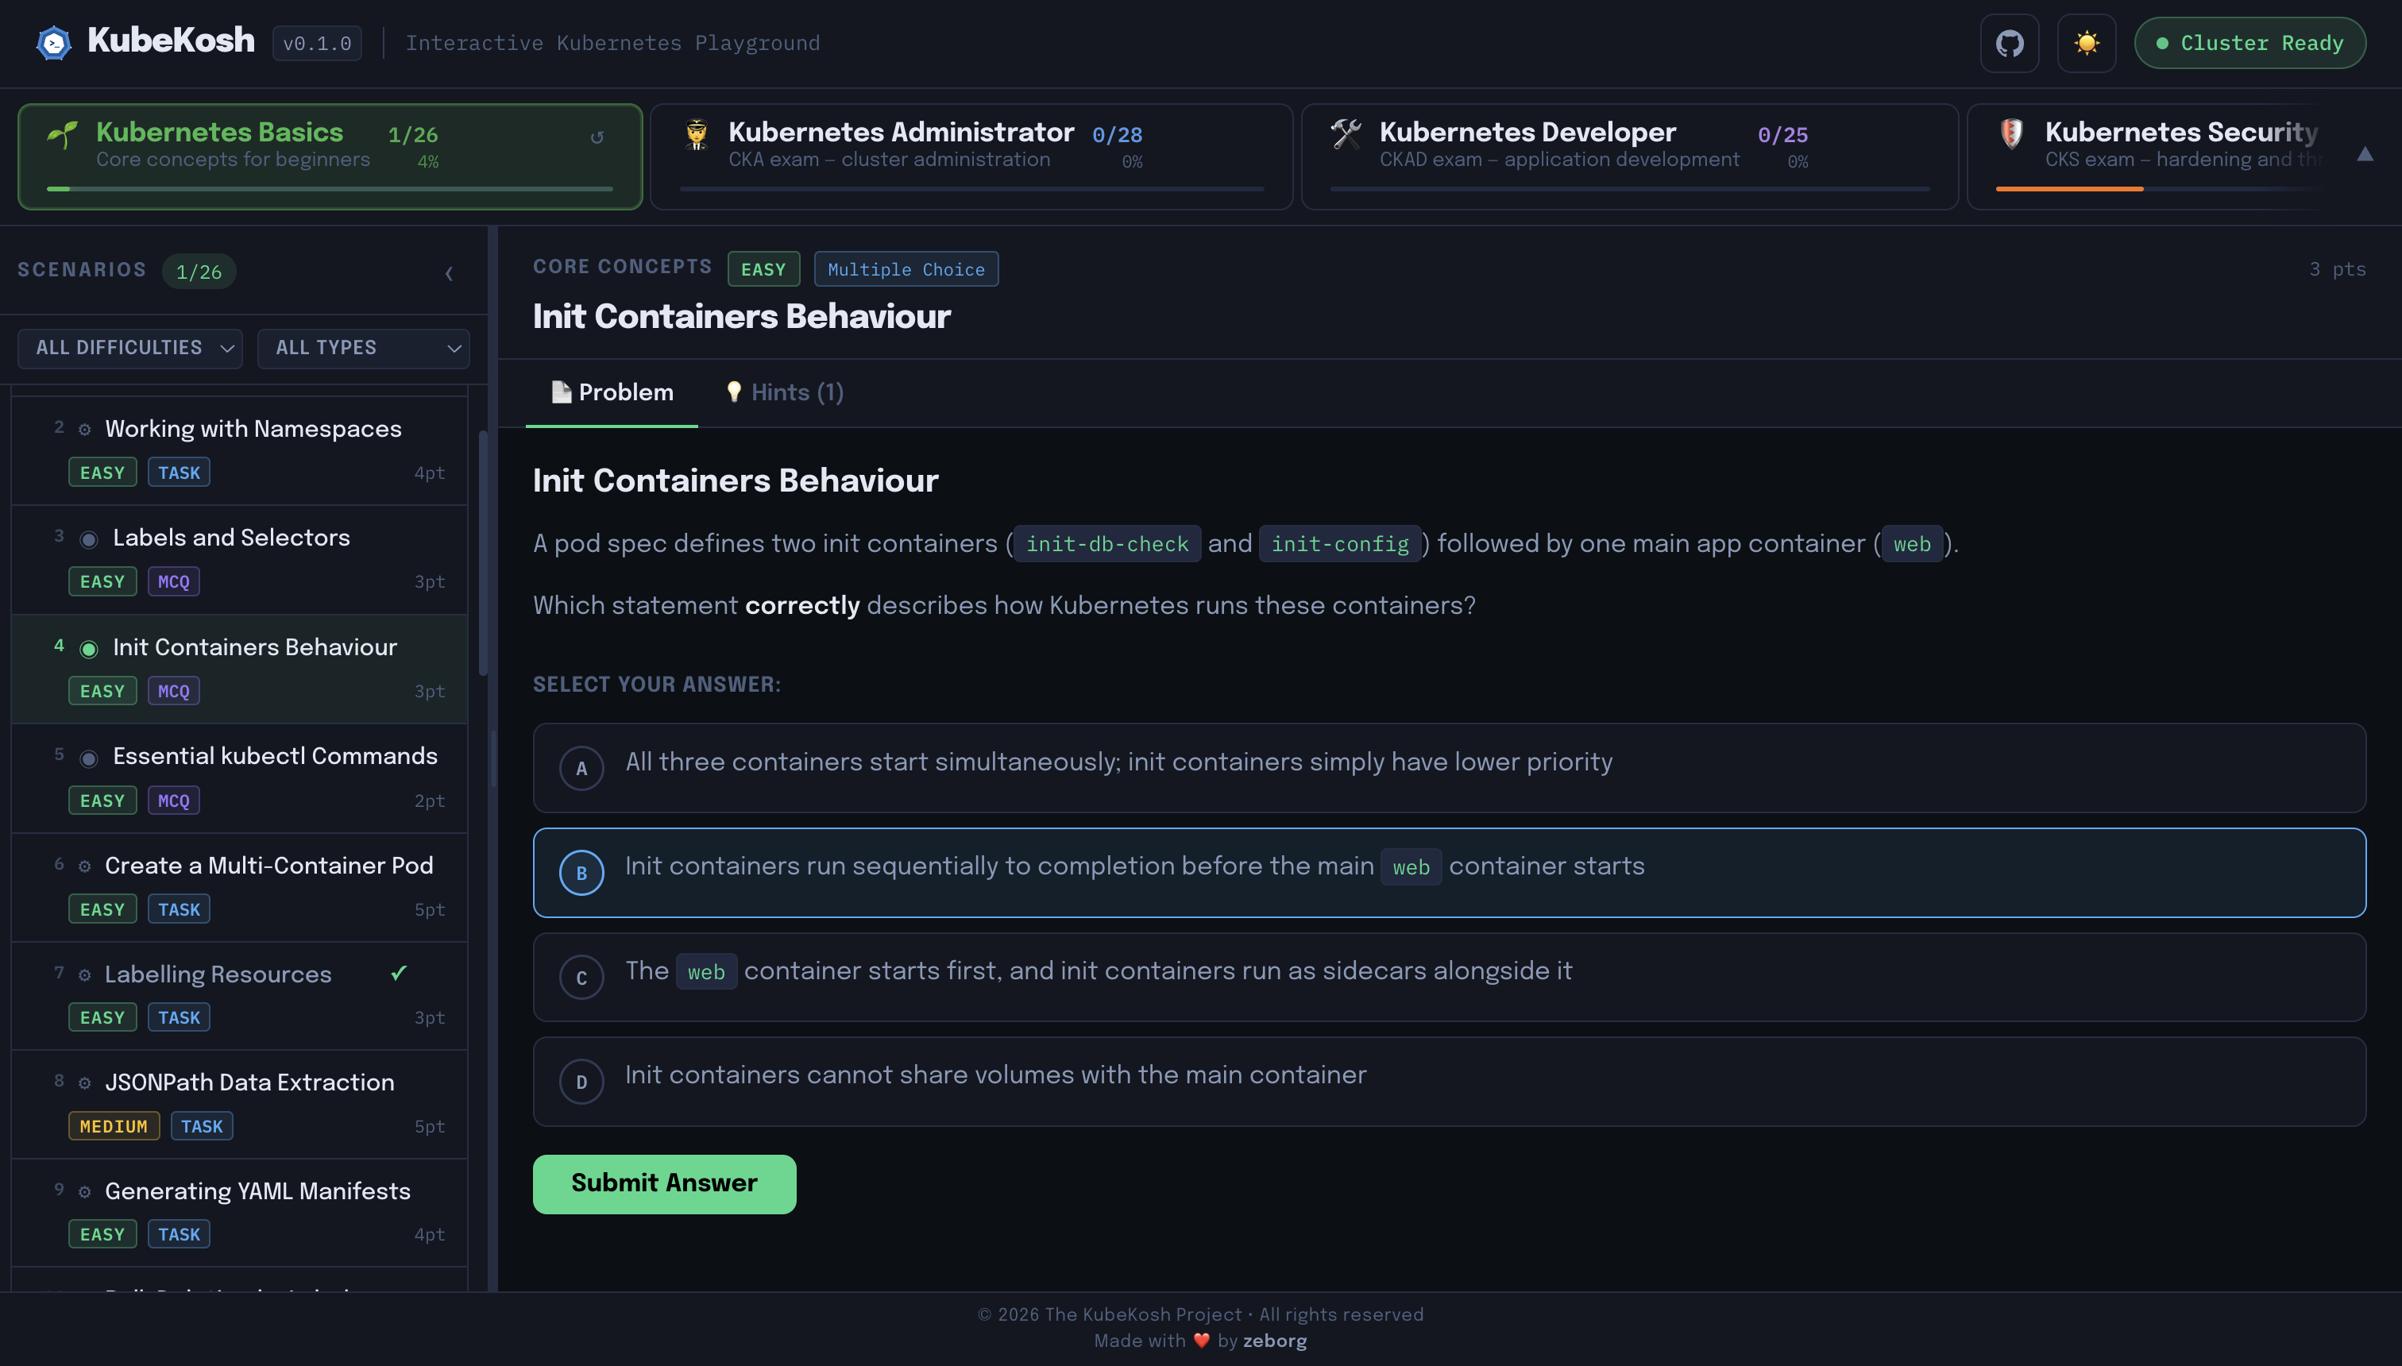2402x1366 pixels.
Task: Click gear icon beside Generating YAML Manifests
Action: (84, 1191)
